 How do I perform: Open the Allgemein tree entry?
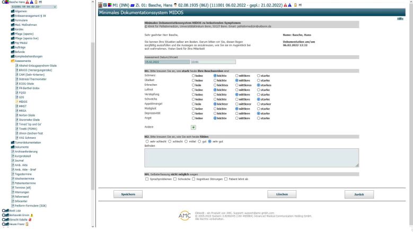pyautogui.click(x=22, y=11)
